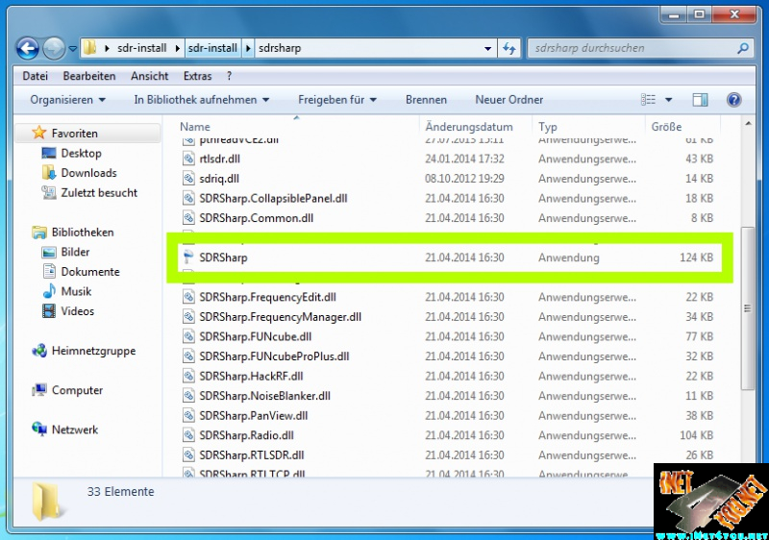Toggle the preview pane icon
Screen dimensions: 769x540
(700, 100)
